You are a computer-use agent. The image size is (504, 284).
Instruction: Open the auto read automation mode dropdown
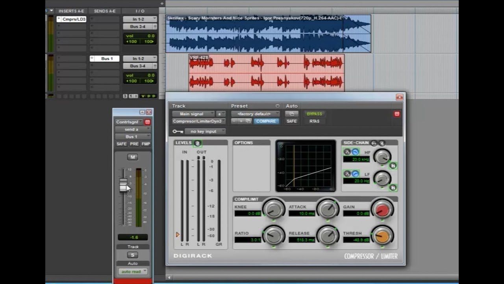click(133, 271)
